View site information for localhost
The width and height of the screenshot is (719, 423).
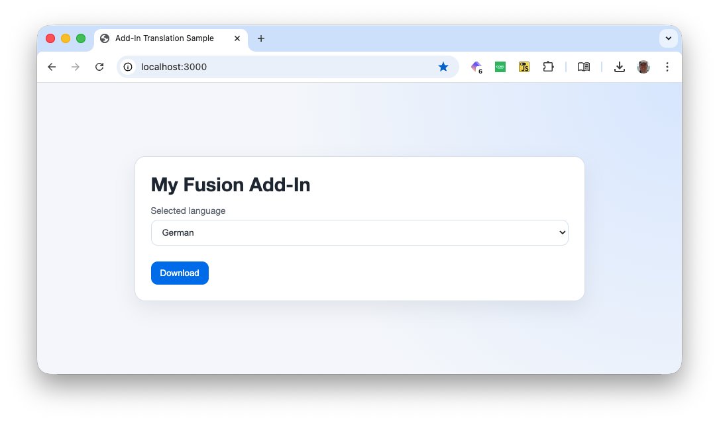(x=129, y=67)
